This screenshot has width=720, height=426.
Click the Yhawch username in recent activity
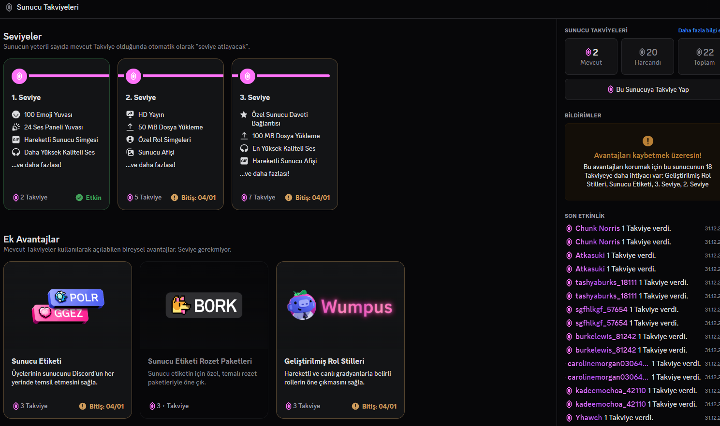coord(588,418)
